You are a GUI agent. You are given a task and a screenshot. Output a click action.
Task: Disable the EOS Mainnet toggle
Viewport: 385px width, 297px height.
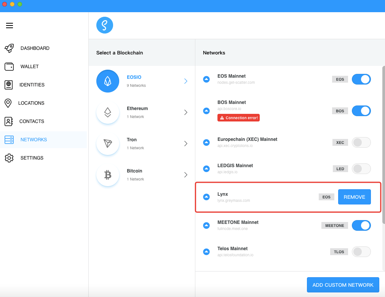(361, 79)
